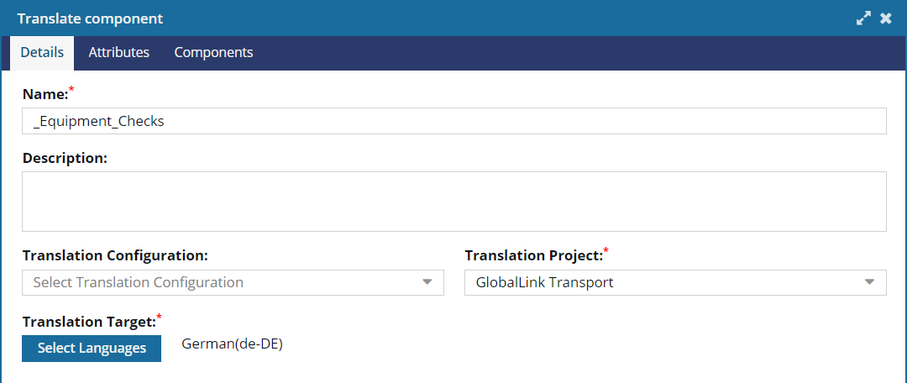Viewport: 907px width, 383px height.
Task: Click the Name label
Action: [45, 94]
